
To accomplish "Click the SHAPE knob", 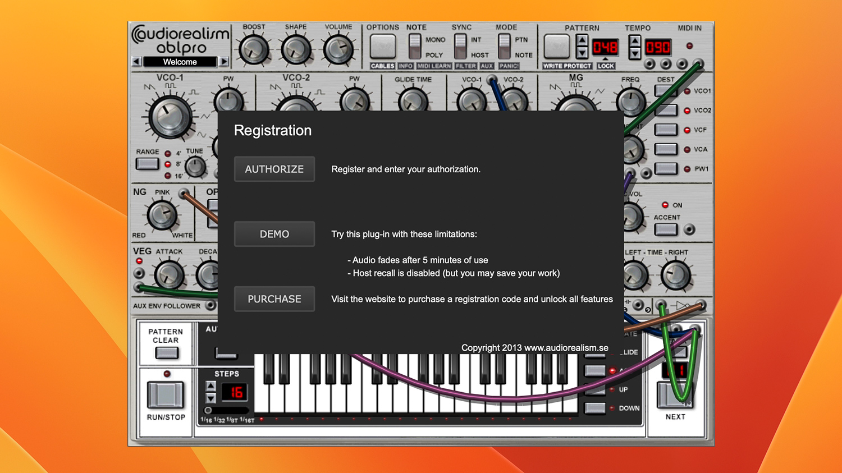I will [296, 49].
